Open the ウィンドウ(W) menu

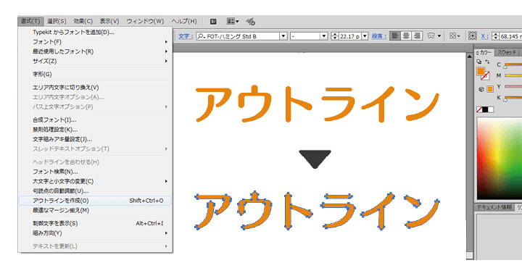coord(145,21)
